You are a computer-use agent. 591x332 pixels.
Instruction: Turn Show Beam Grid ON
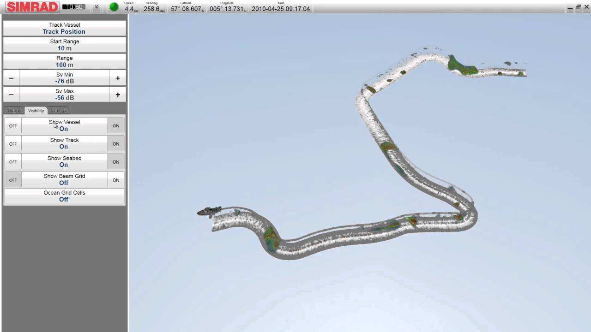[116, 179]
